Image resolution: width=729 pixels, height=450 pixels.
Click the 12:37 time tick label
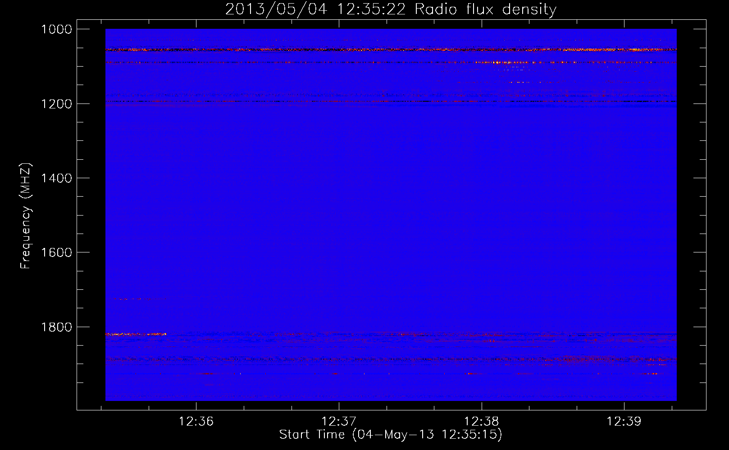click(339, 422)
